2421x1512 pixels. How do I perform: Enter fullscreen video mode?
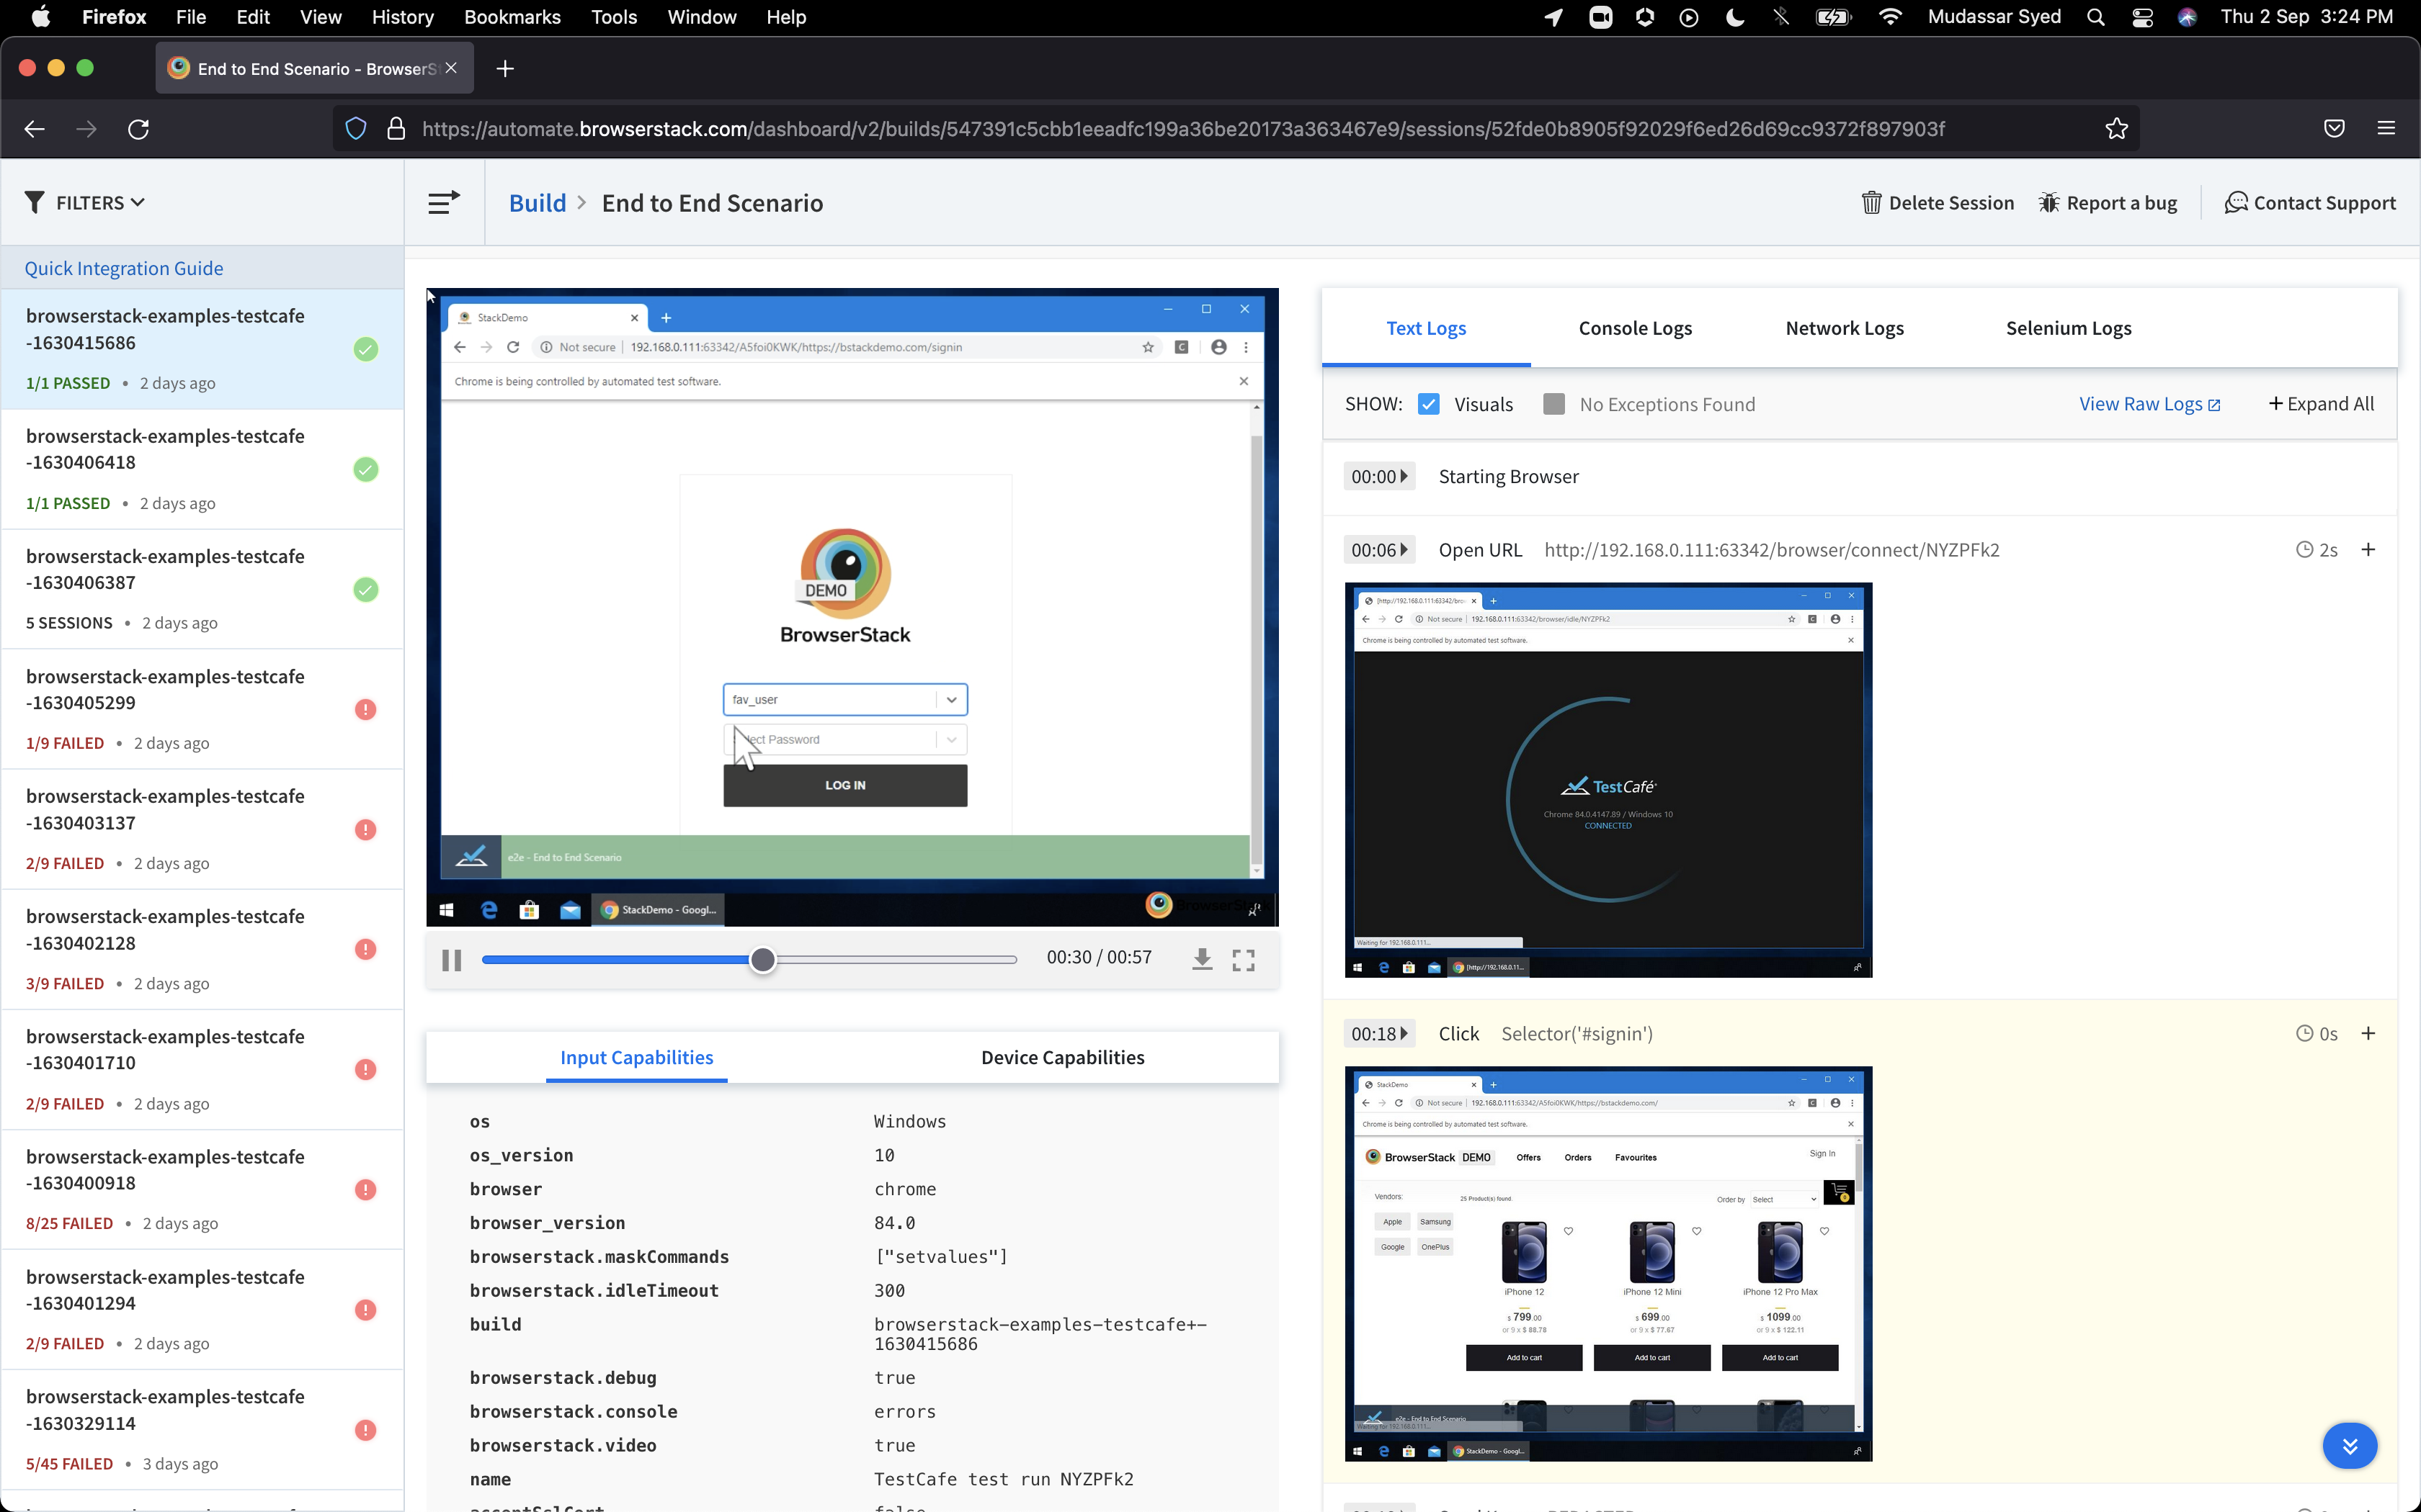coord(1244,960)
